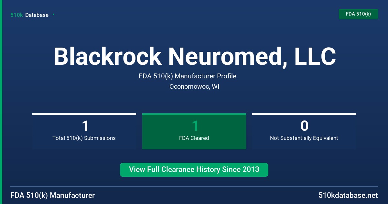Open the Not Substantially Equivalent card
The width and height of the screenshot is (388, 204).
point(304,131)
